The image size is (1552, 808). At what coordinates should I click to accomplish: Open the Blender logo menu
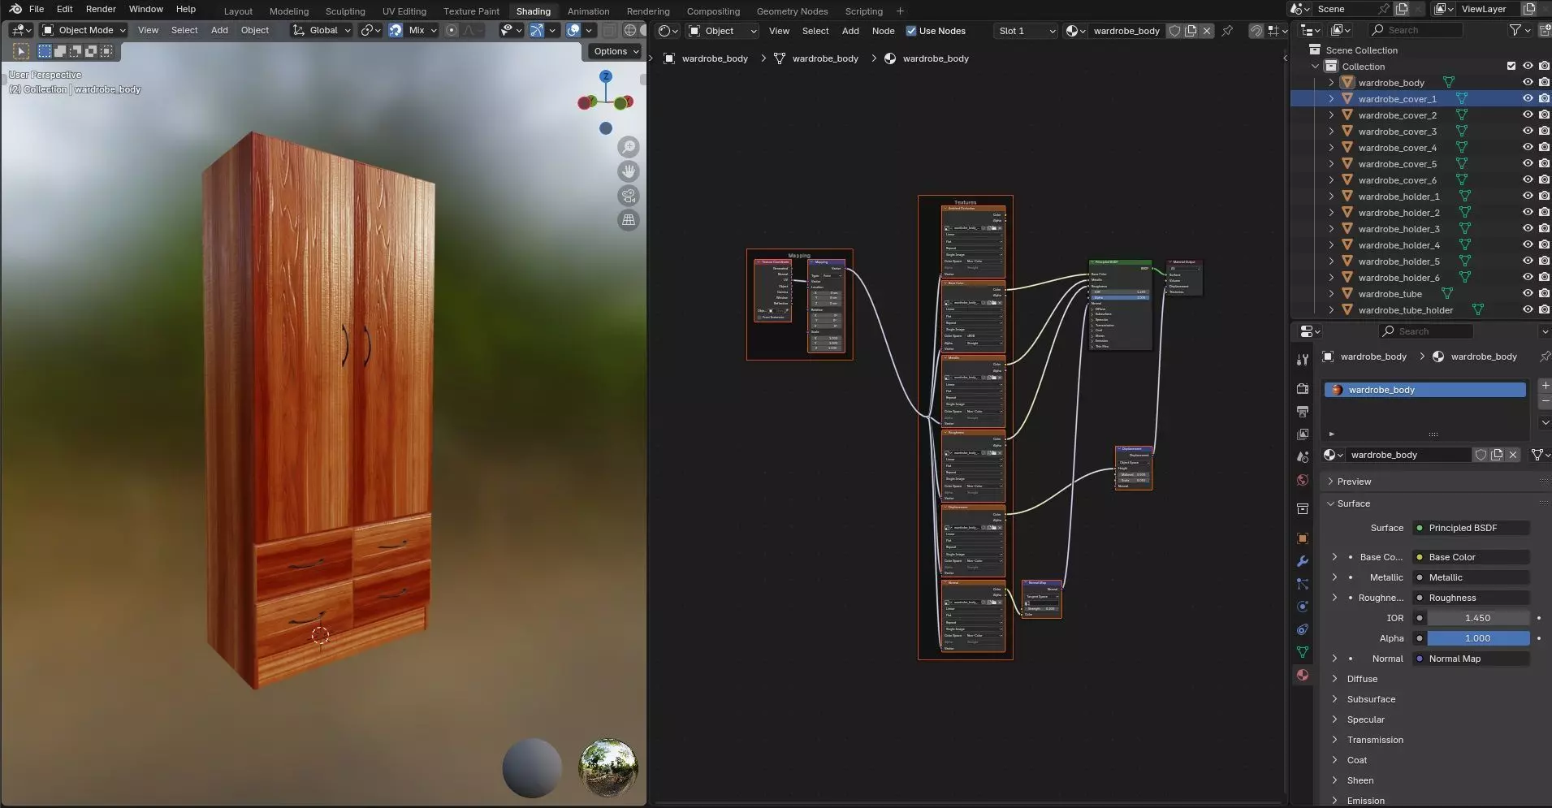click(15, 9)
